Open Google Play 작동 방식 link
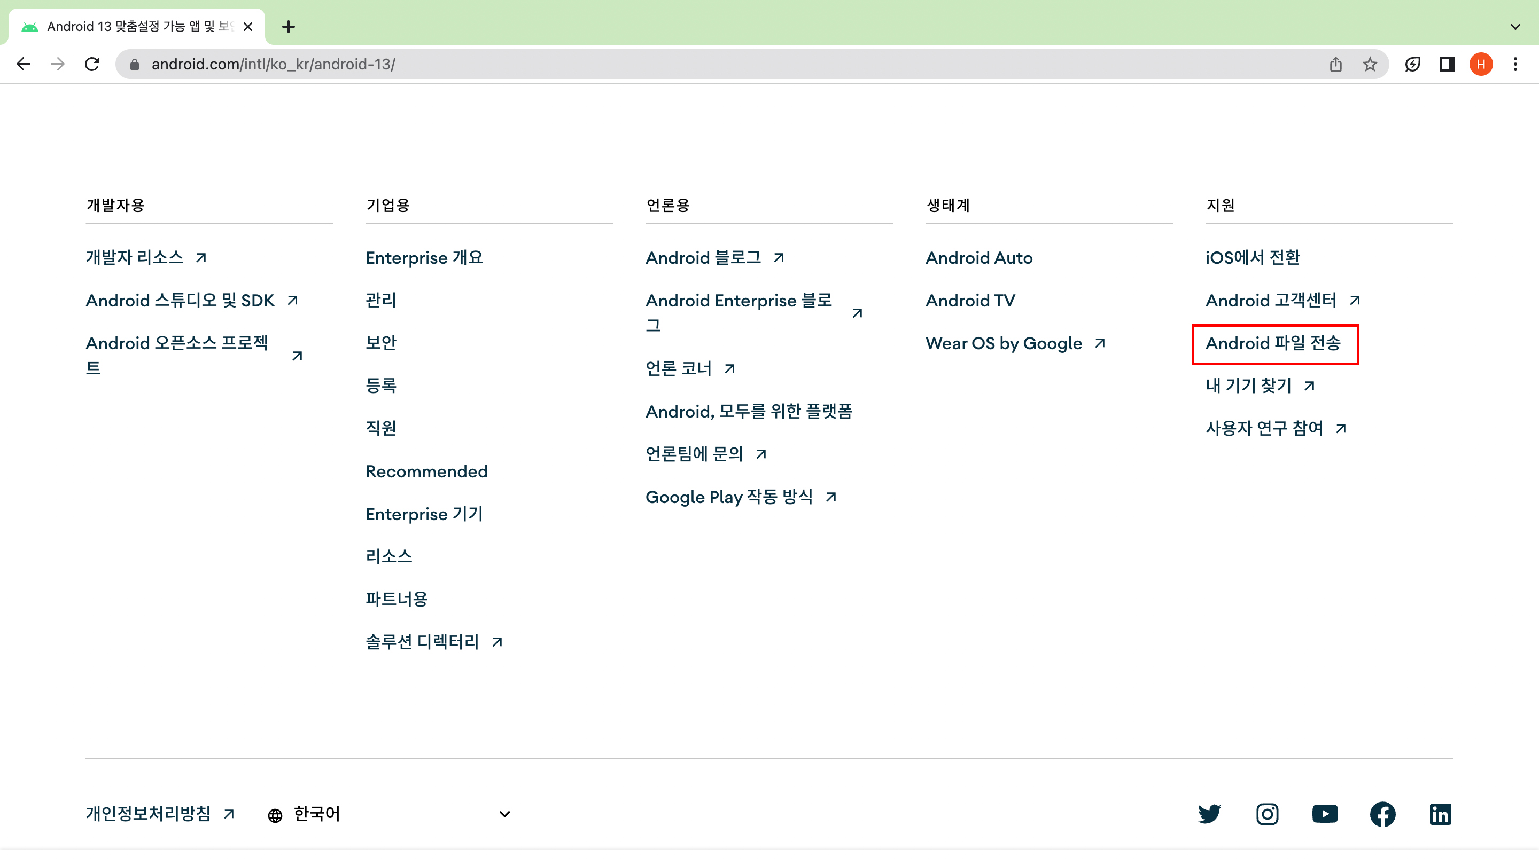1539x865 pixels. (x=741, y=497)
